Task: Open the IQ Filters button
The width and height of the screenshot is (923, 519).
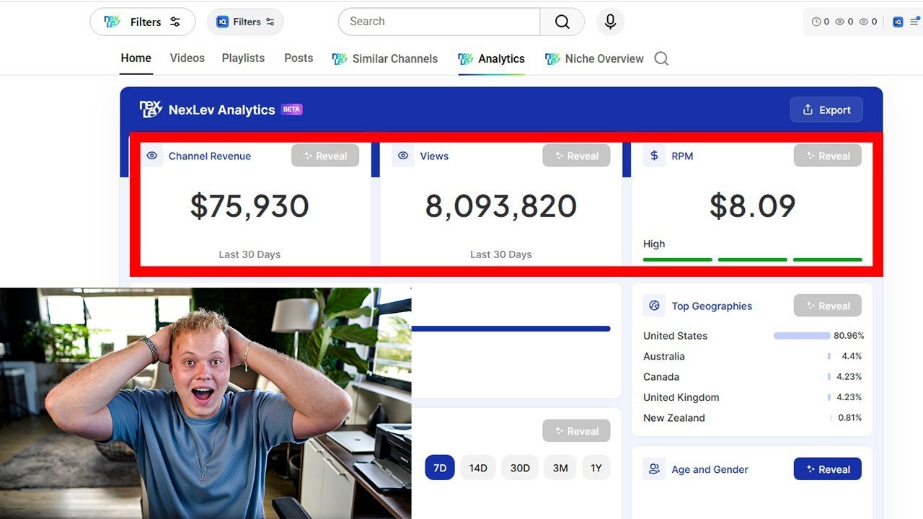Action: (246, 22)
